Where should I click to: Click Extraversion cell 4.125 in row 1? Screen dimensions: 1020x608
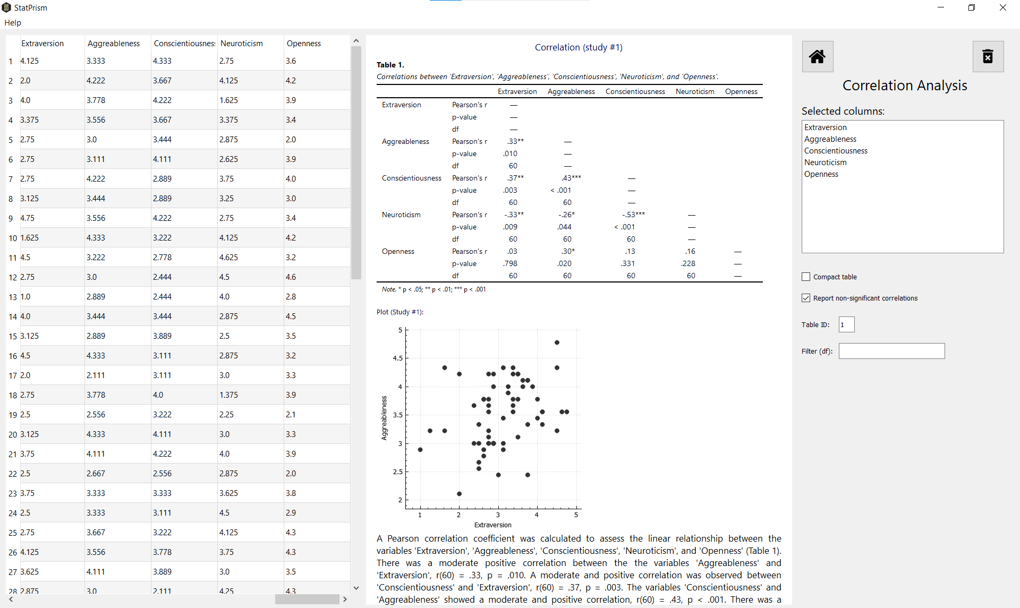tap(52, 61)
